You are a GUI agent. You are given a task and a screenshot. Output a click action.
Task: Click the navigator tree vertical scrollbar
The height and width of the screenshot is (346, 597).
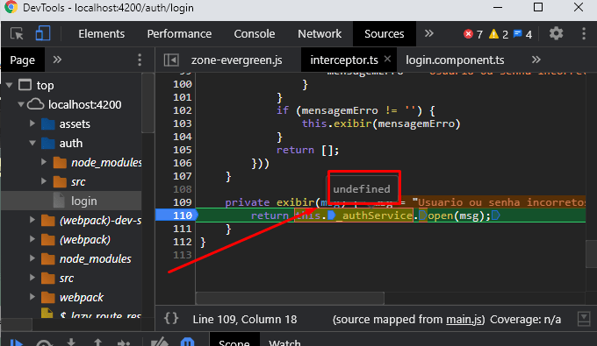(x=147, y=102)
